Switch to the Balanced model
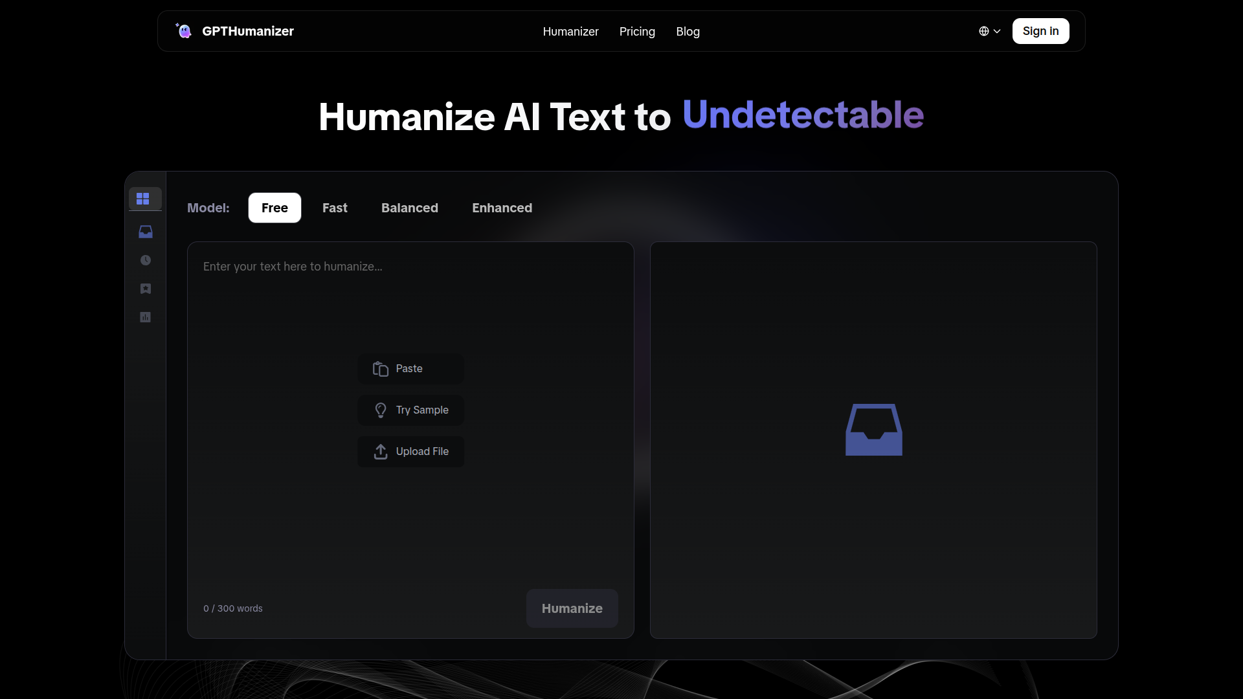Image resolution: width=1243 pixels, height=699 pixels. 410,208
